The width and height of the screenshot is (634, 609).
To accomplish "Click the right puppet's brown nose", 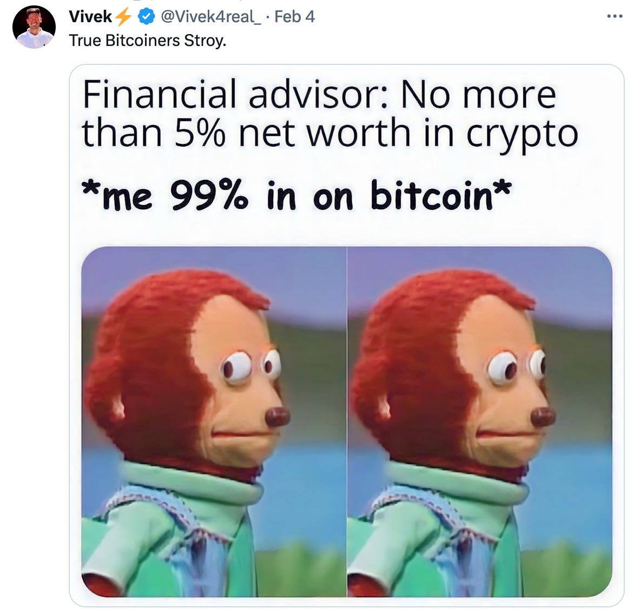I will pyautogui.click(x=543, y=416).
